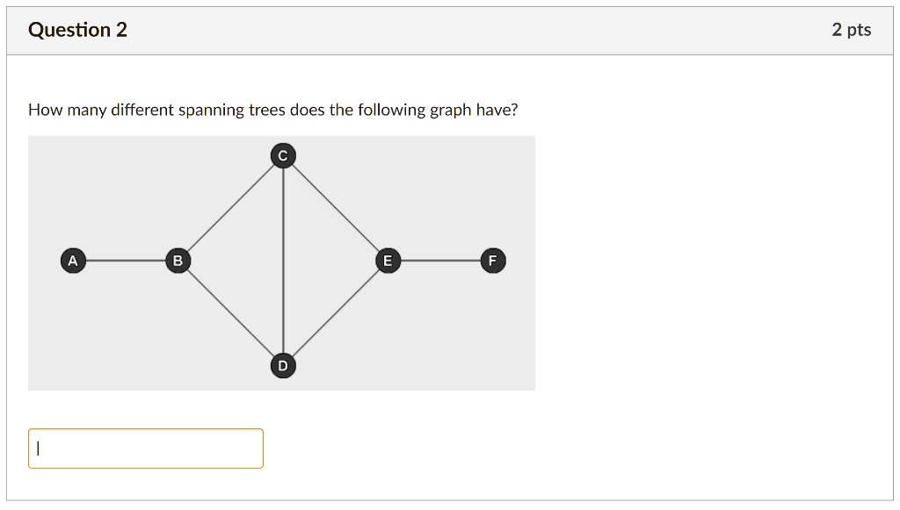
Task: Click the edge joining B and D
Action: pos(229,313)
